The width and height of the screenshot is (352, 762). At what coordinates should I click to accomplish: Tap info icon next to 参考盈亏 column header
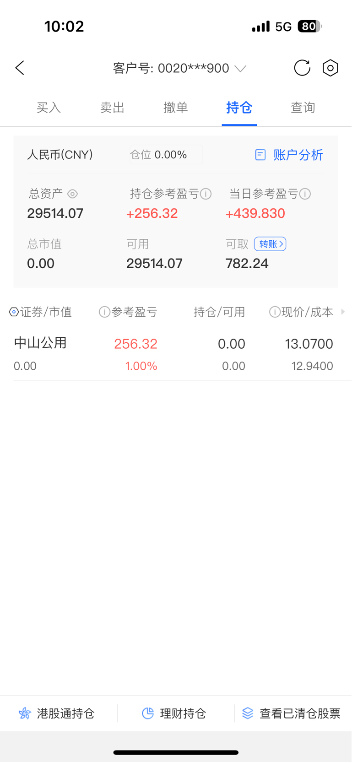(x=104, y=312)
